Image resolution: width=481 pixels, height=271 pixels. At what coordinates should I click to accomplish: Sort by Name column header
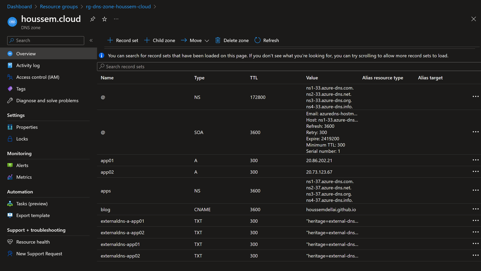tap(107, 78)
